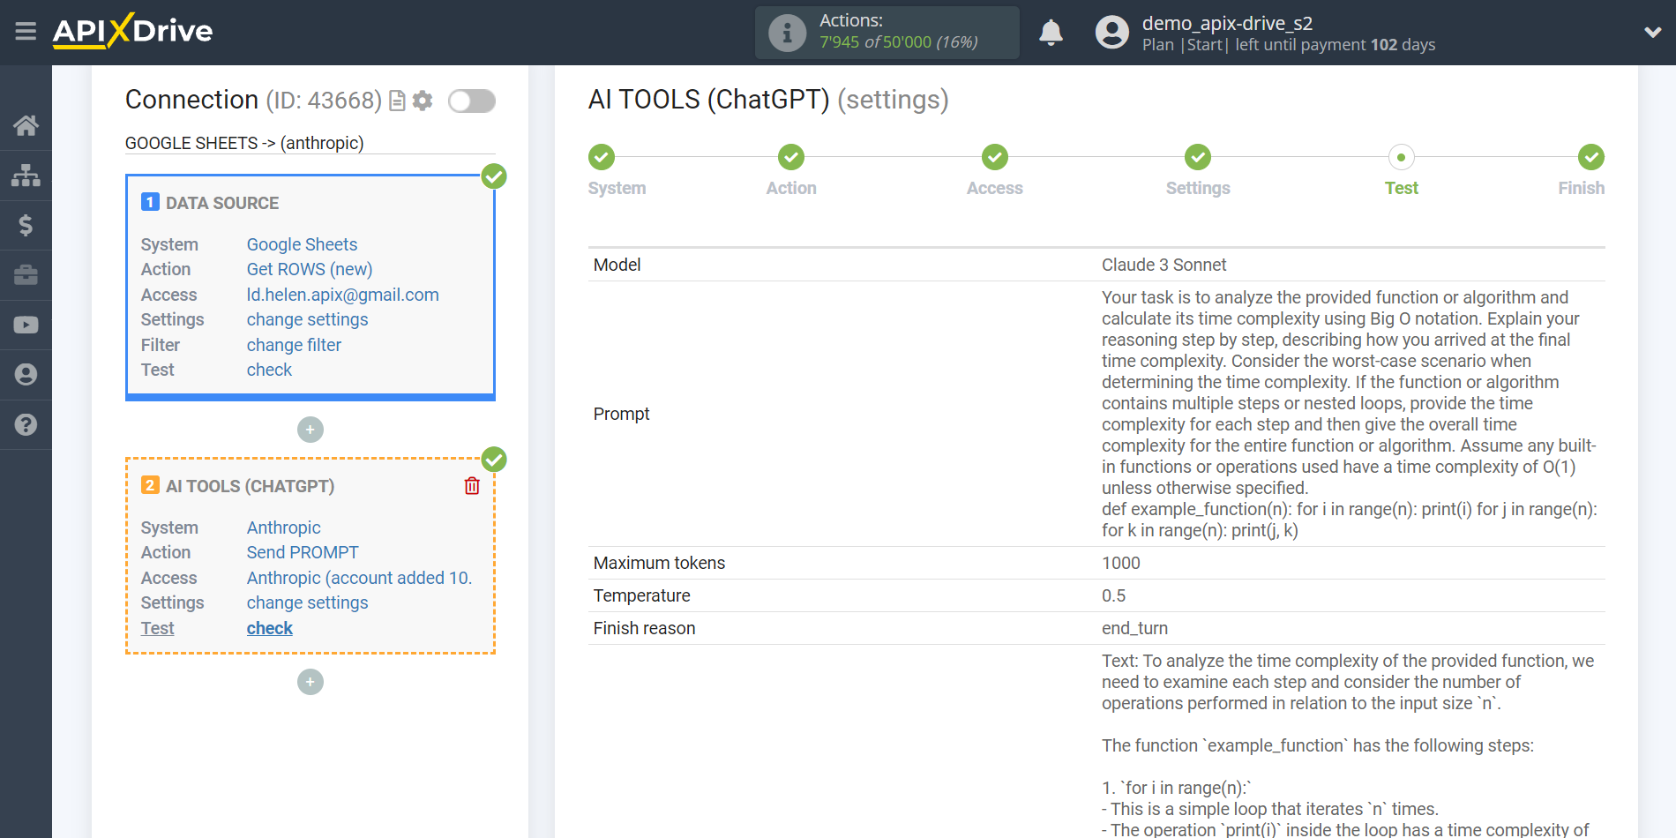This screenshot has height=838, width=1676.
Task: Click the Finish step checkmark circle
Action: pyautogui.click(x=1591, y=157)
